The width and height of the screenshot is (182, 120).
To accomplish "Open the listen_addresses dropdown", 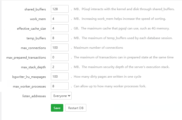I will 61,96.
